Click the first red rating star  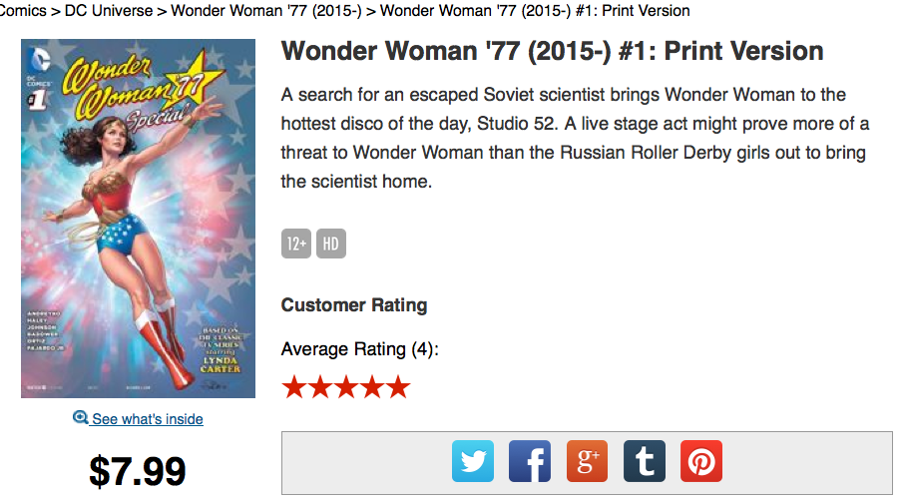pyautogui.click(x=294, y=387)
